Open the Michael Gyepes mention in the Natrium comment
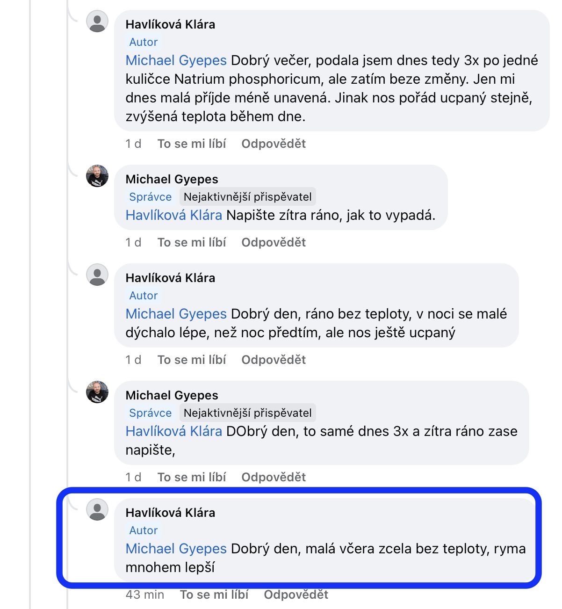Image resolution: width=562 pixels, height=609 pixels. point(176,60)
